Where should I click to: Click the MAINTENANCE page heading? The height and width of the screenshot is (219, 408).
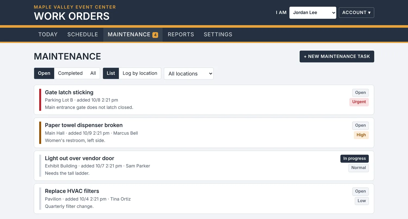(x=67, y=57)
